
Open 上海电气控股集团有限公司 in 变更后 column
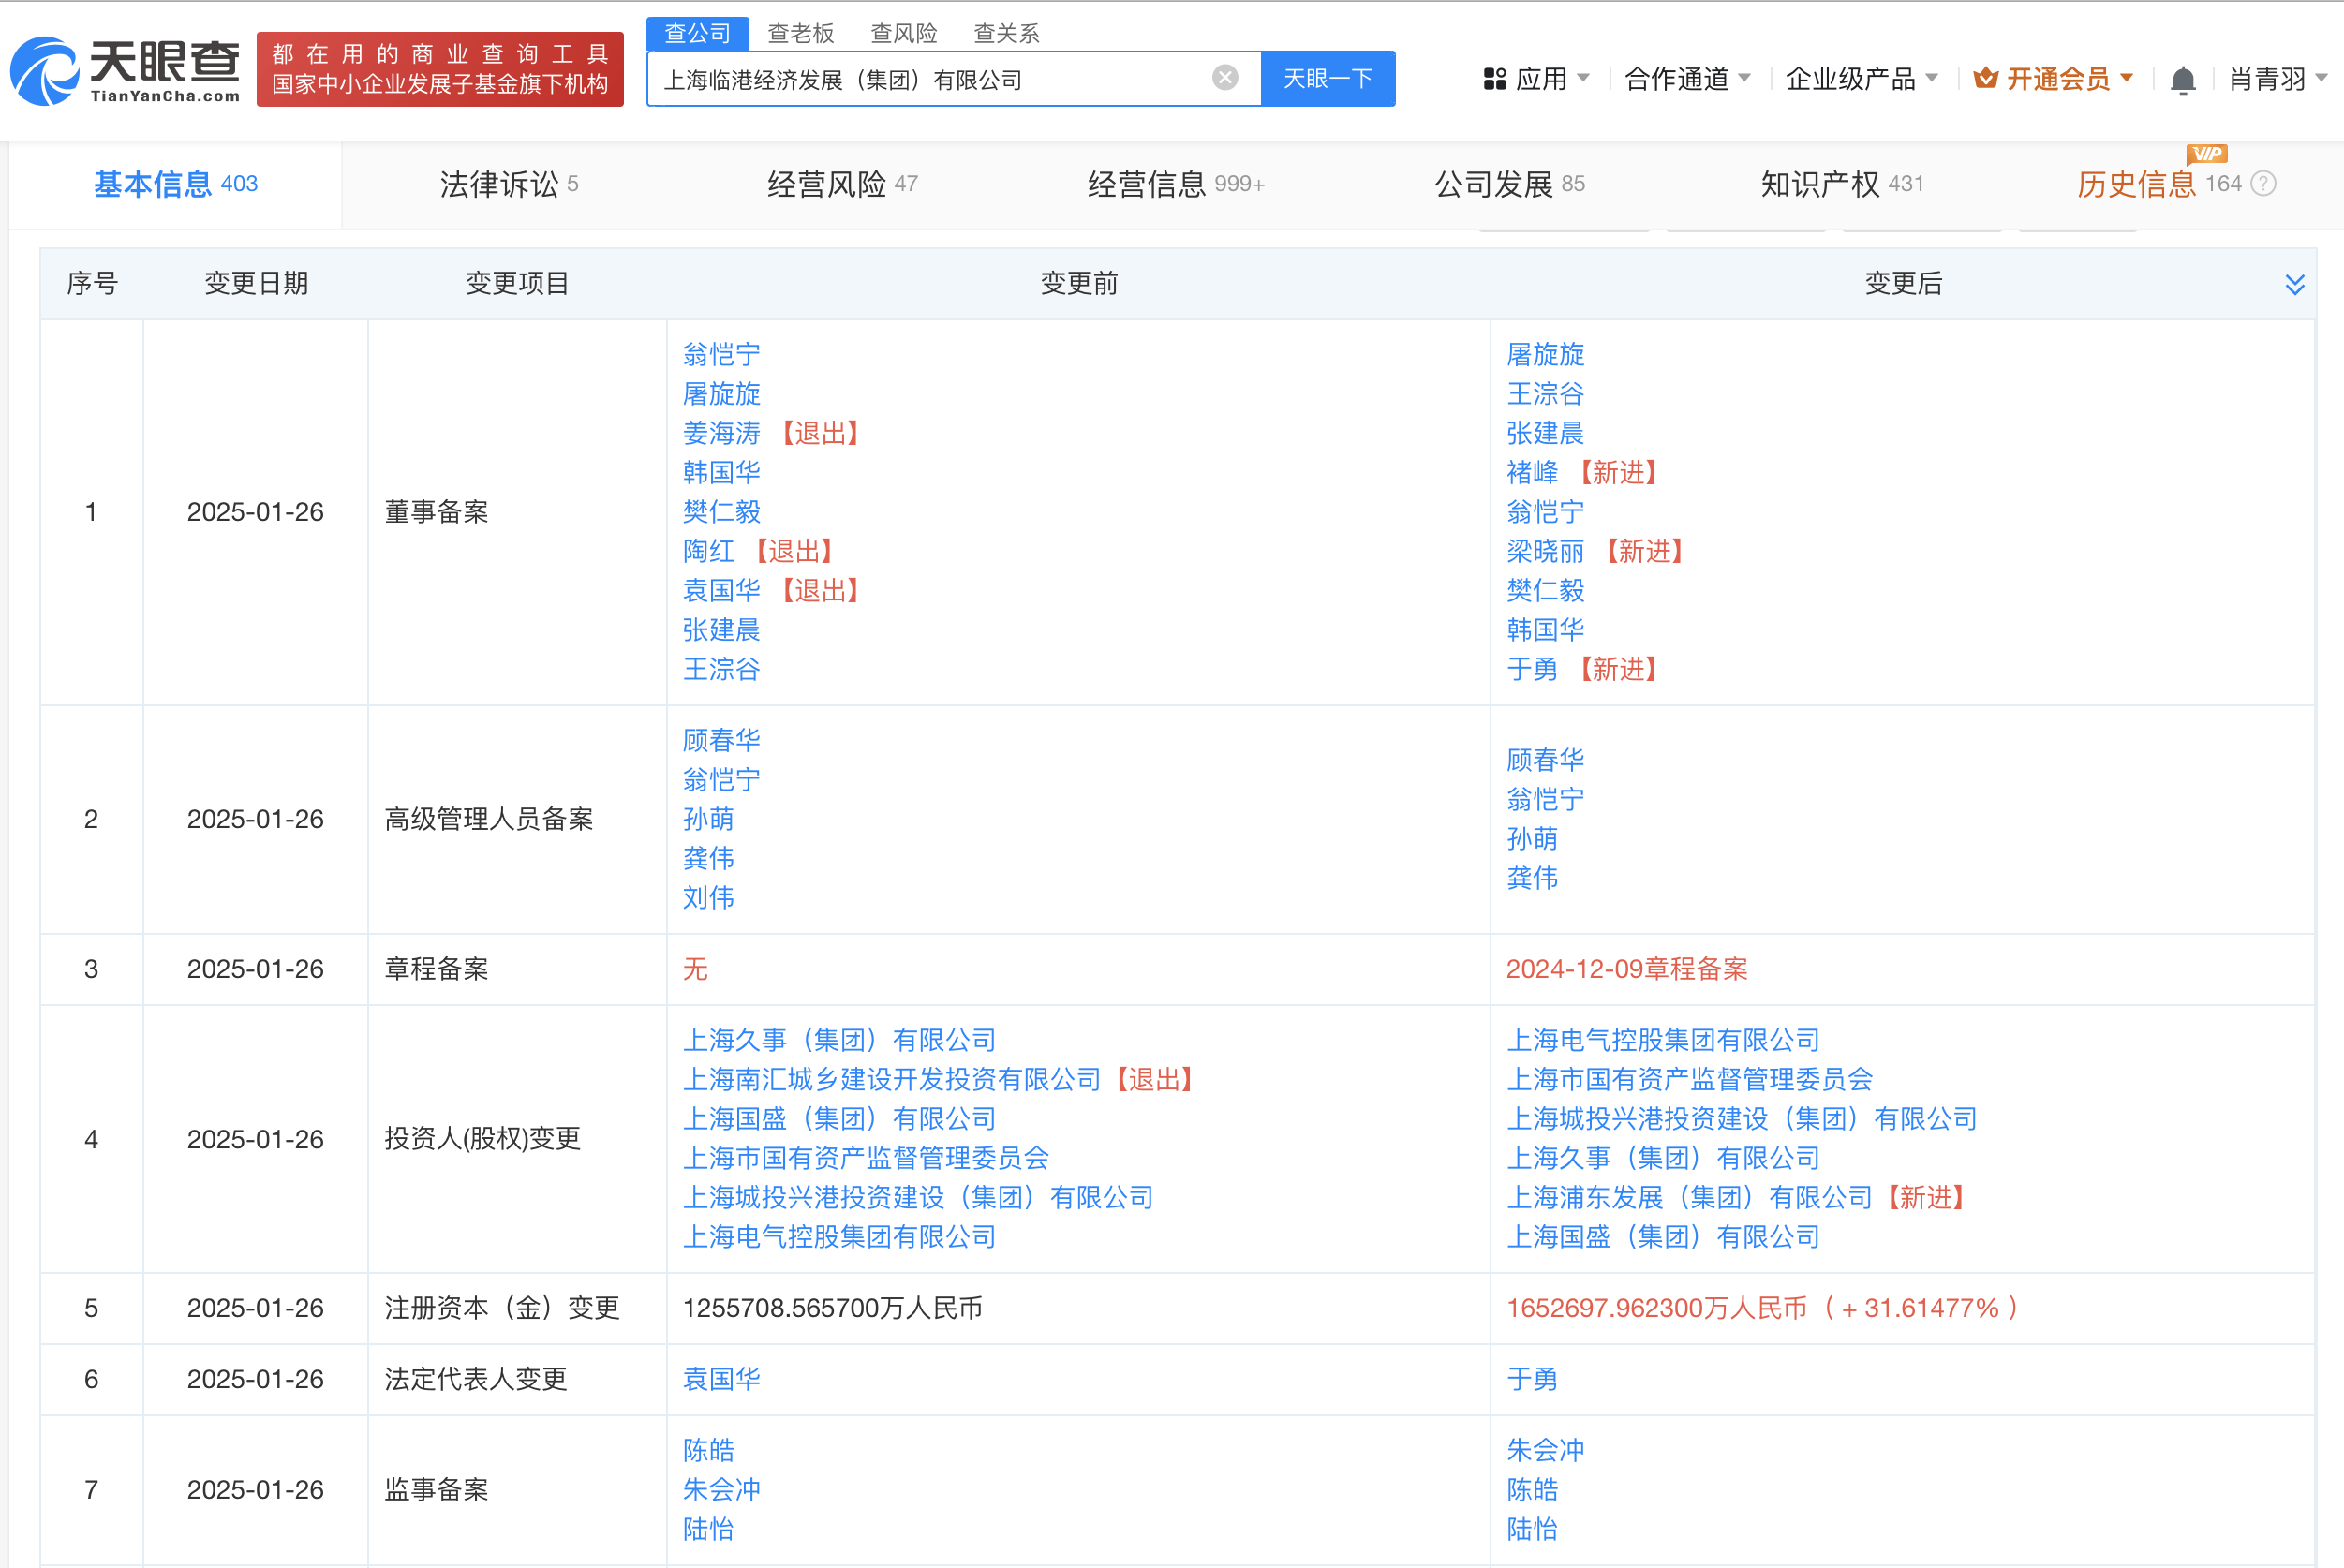tap(1663, 1040)
